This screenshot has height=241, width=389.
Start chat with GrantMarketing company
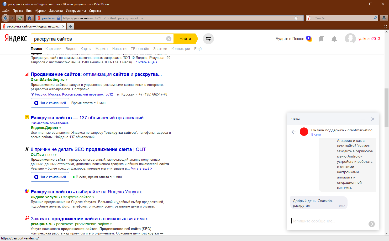pos(50,103)
